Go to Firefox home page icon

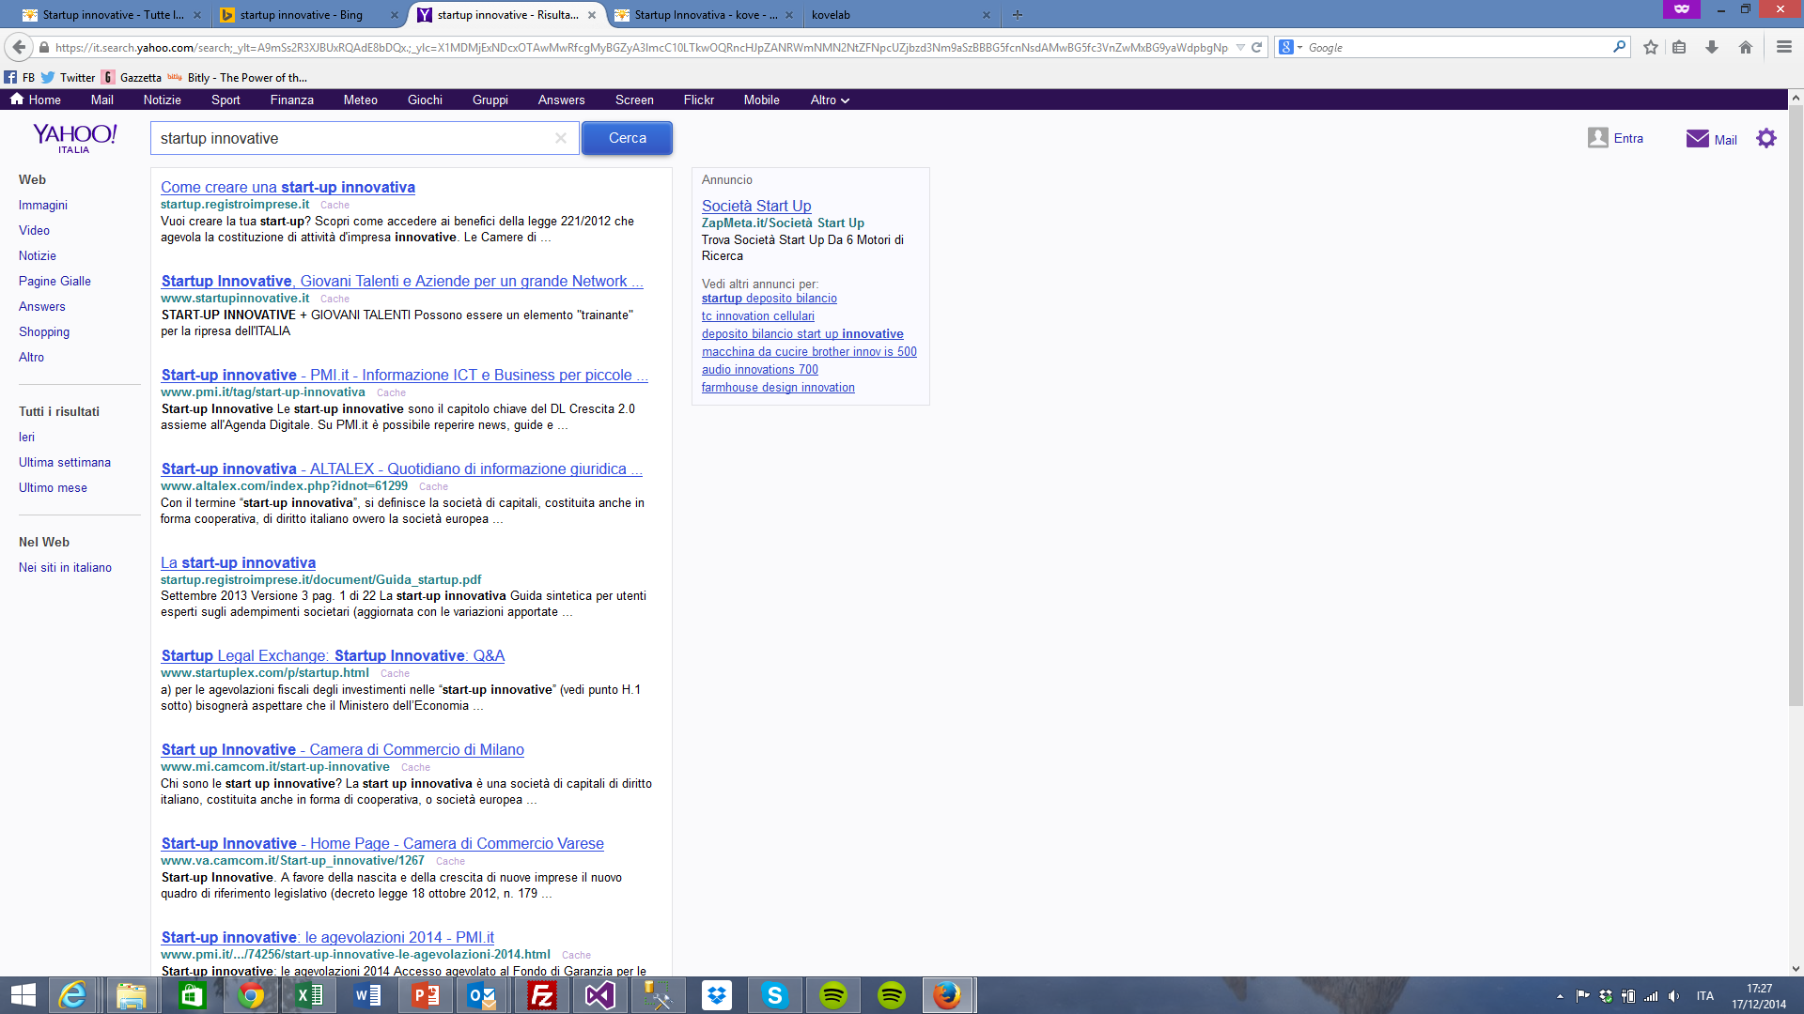1746,47
